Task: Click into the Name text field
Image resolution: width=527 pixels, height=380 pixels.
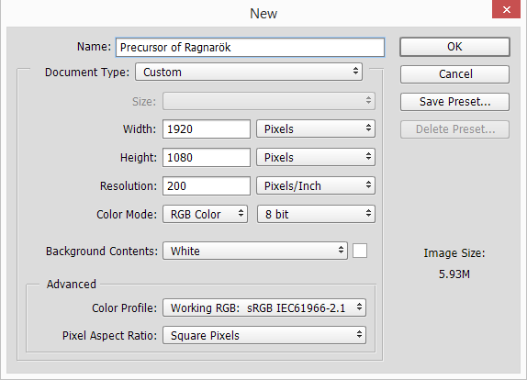Action: 250,48
